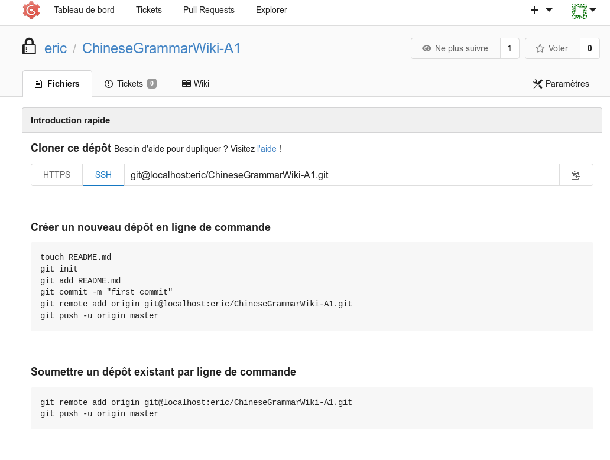
Task: Click the issue icon on the Tickets tab
Action: pyautogui.click(x=109, y=83)
